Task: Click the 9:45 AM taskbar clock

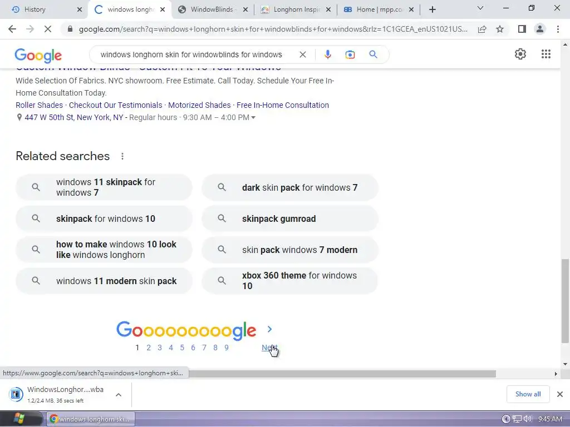Action: (550, 419)
